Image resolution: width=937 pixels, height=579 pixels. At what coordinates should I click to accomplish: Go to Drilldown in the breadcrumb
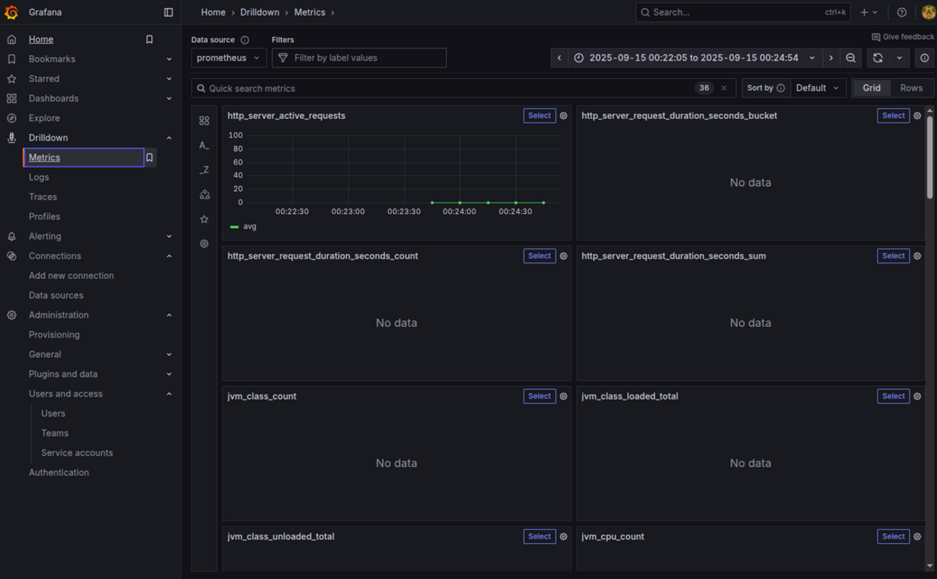[x=259, y=12]
